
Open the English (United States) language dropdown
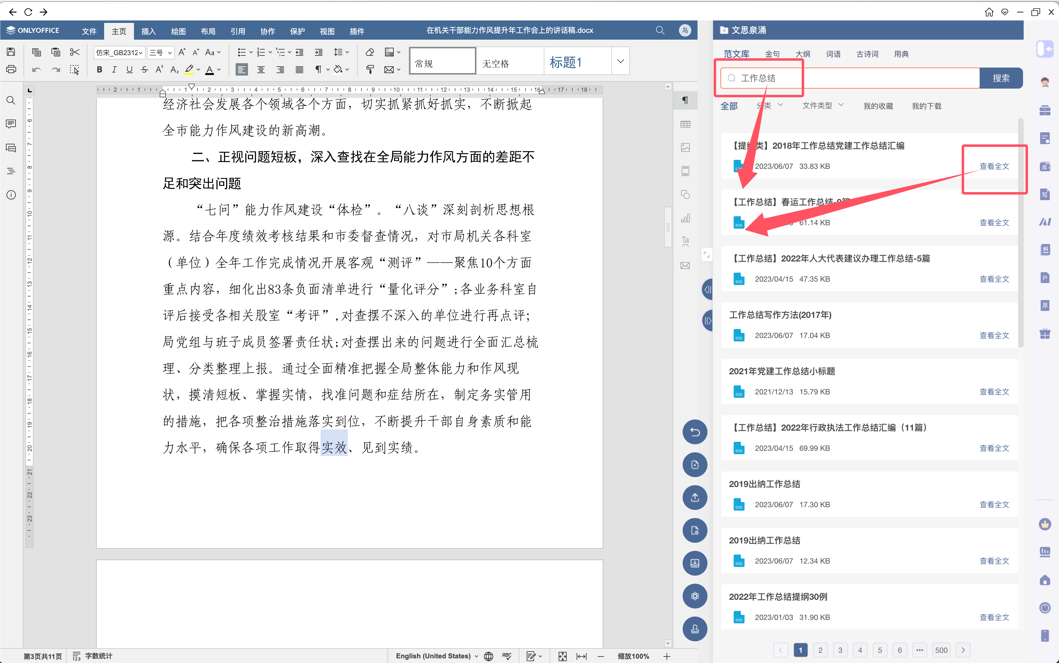click(437, 656)
